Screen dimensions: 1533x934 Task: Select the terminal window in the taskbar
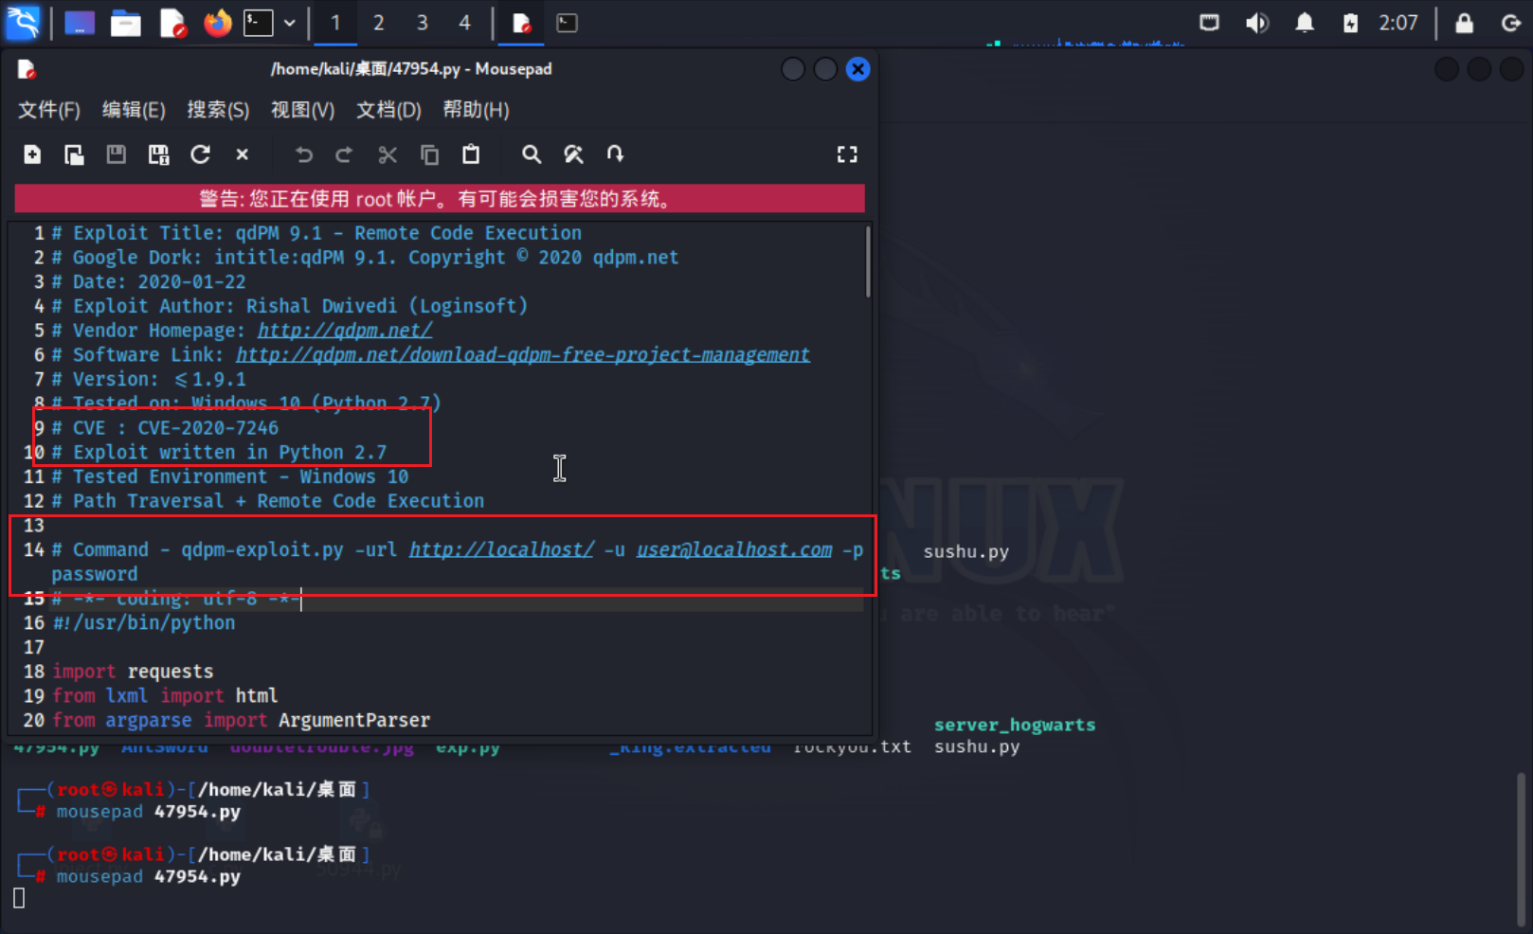pos(567,23)
